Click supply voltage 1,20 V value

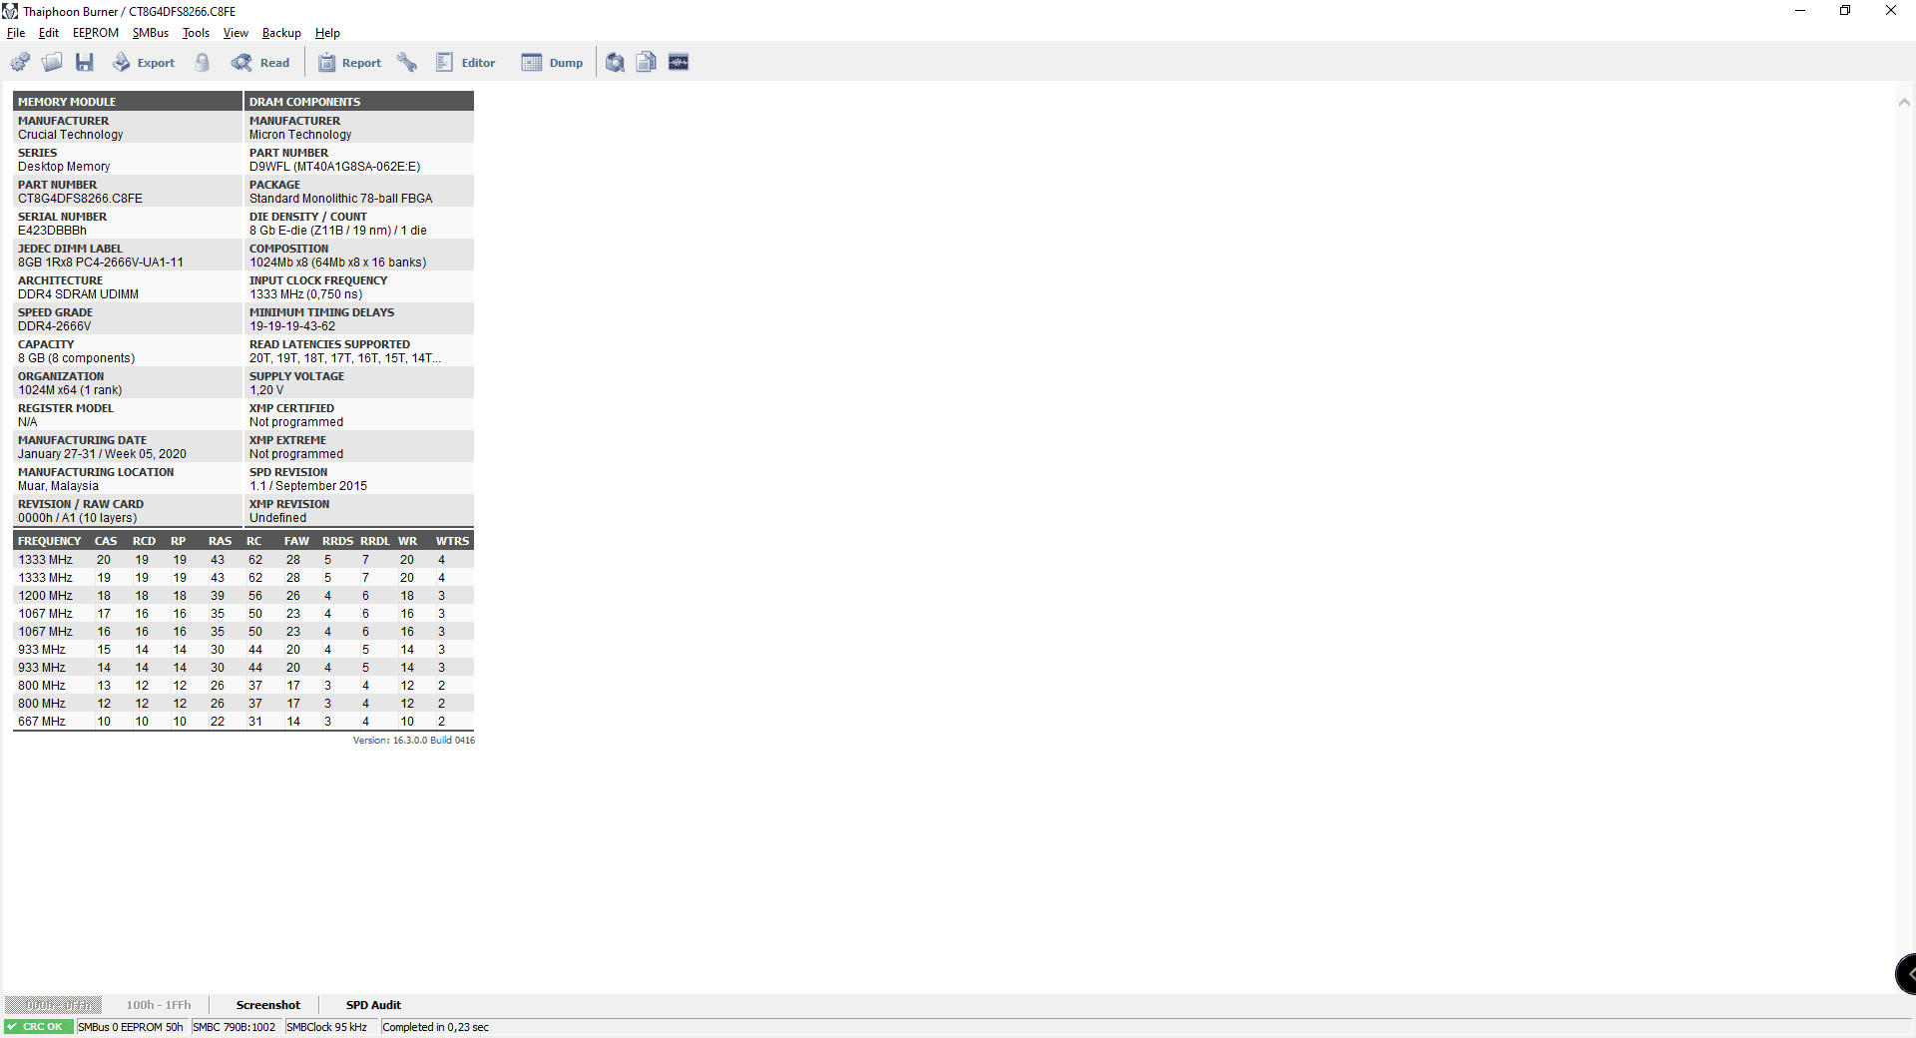pos(266,390)
